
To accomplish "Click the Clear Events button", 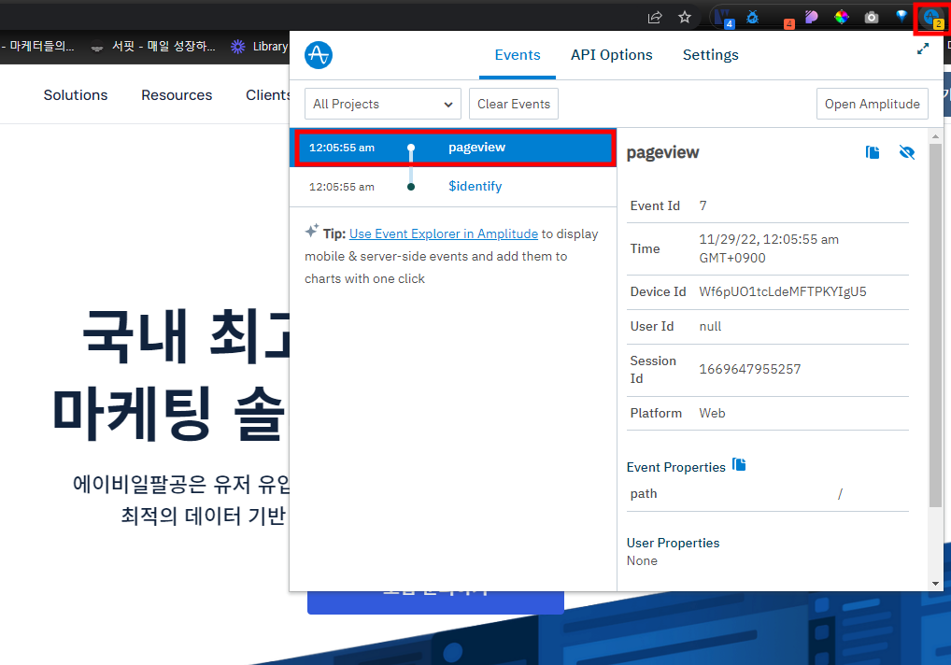I will pyautogui.click(x=514, y=104).
